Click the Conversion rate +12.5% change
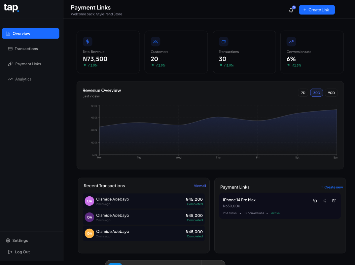 point(294,65)
